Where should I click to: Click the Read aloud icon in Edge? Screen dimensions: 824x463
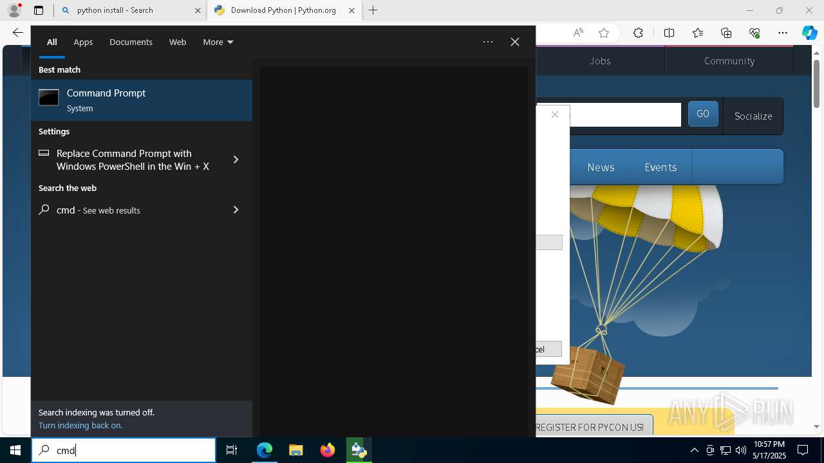pyautogui.click(x=578, y=33)
